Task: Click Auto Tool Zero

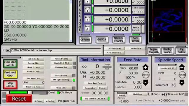Action: 95,83
